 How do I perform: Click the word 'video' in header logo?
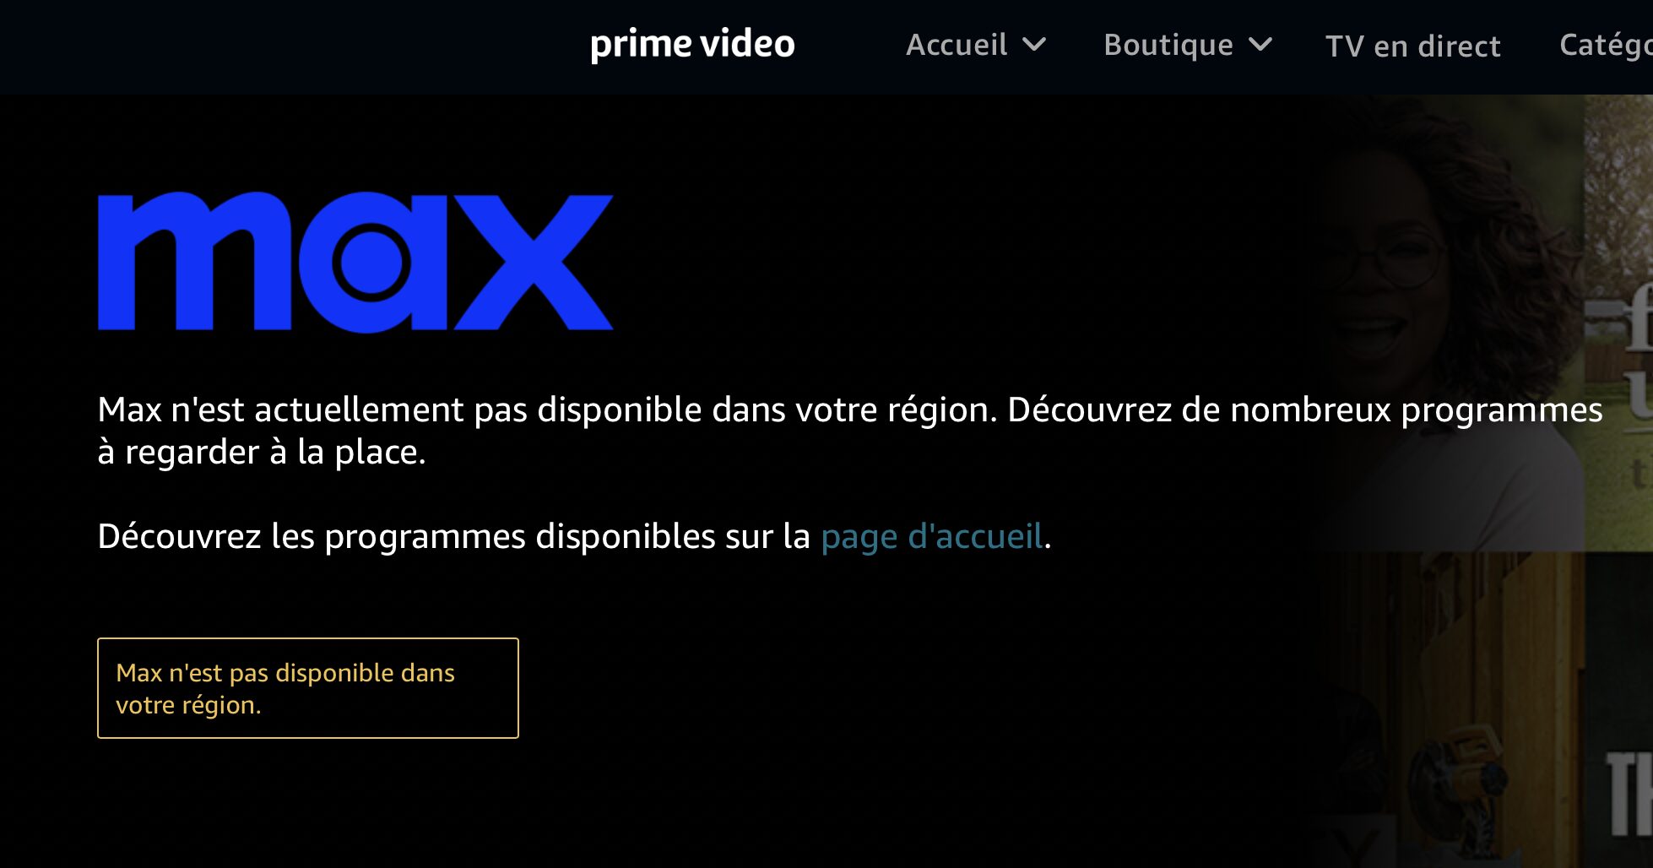(748, 43)
